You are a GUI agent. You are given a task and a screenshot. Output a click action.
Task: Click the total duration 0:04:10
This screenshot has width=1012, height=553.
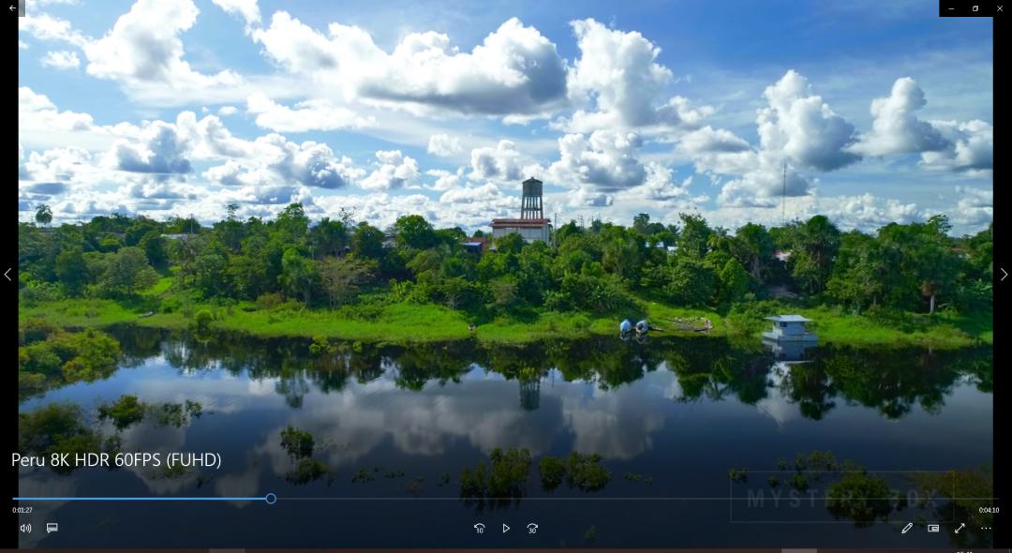click(989, 510)
